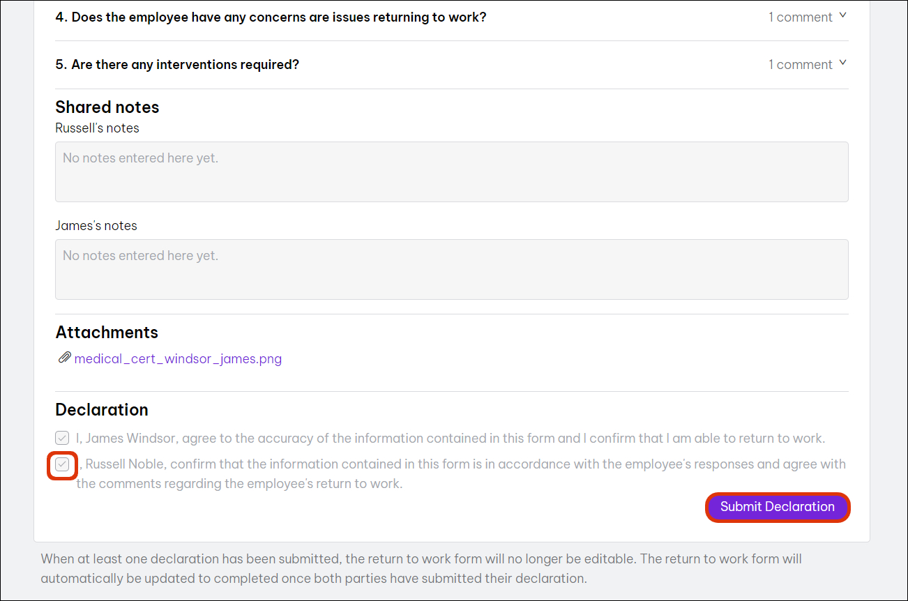The image size is (908, 601).
Task: Click the "Russell's notes" field label
Action: 97,128
